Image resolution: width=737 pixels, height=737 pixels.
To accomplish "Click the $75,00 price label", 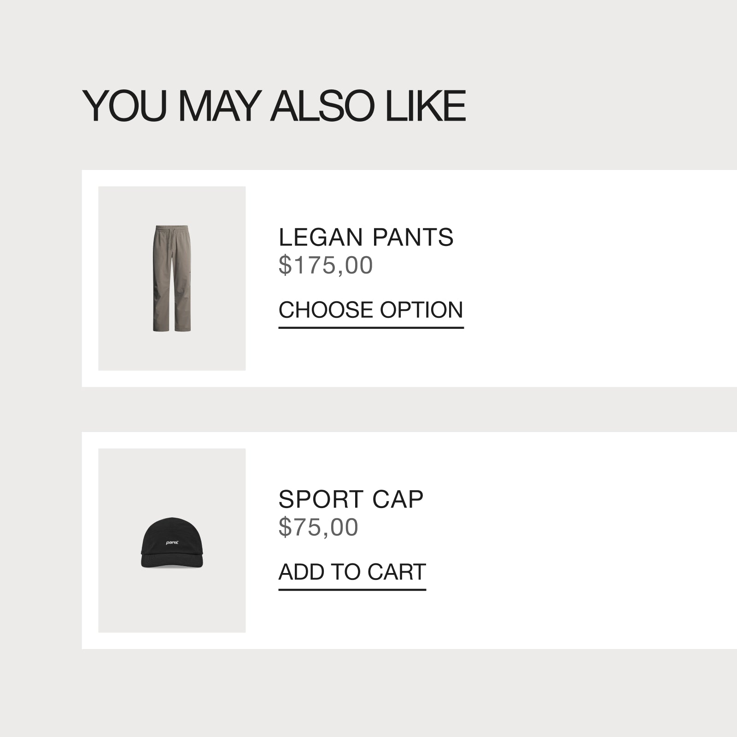I will [318, 527].
